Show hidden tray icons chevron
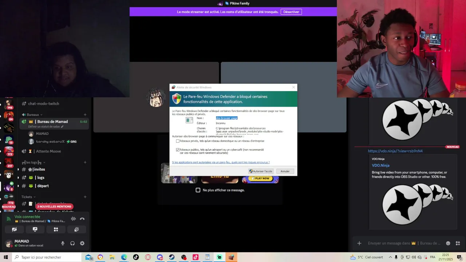This screenshot has height=262, width=466. click(x=390, y=257)
